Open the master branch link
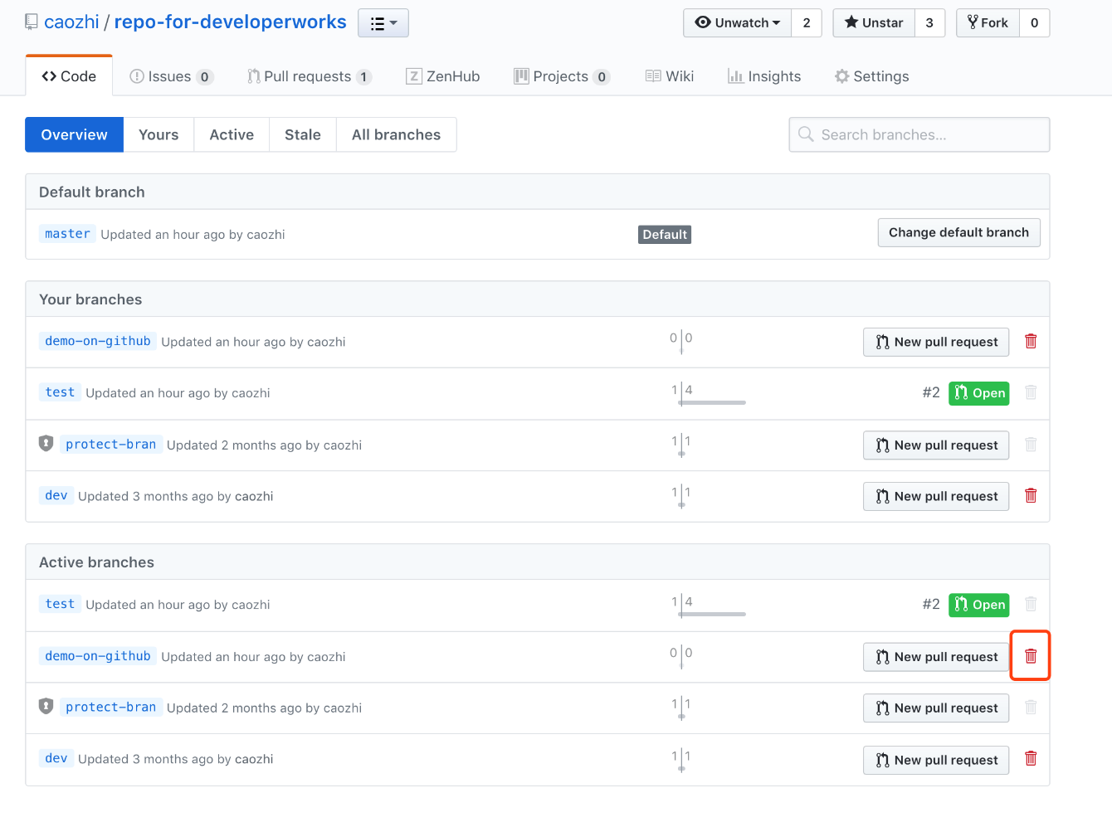The width and height of the screenshot is (1112, 827). (x=67, y=234)
